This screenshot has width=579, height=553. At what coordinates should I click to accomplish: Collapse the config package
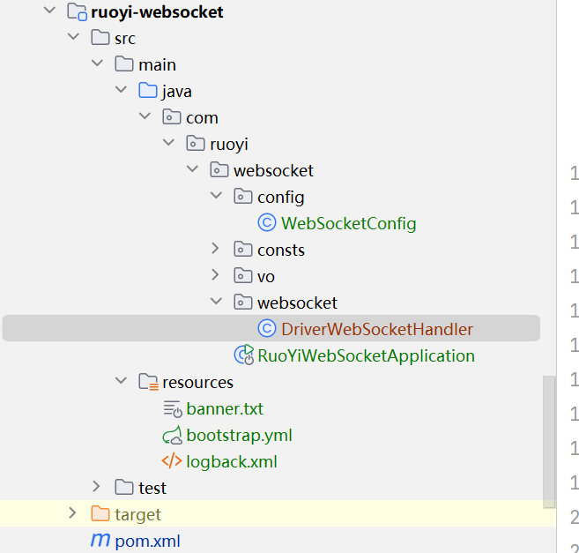point(216,197)
